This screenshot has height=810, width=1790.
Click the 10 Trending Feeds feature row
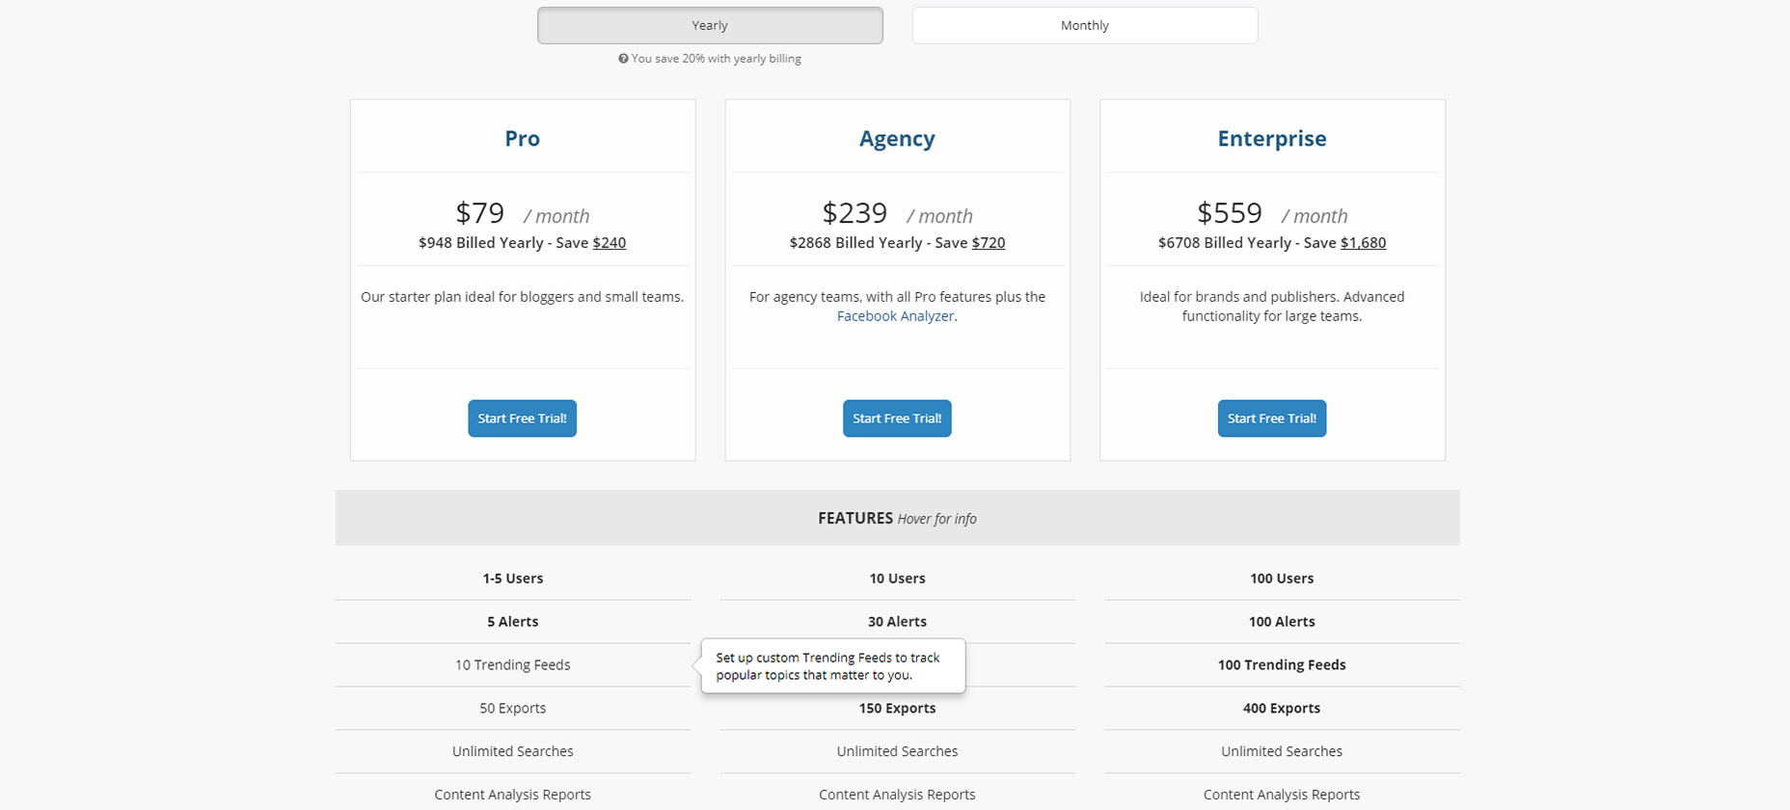point(512,665)
